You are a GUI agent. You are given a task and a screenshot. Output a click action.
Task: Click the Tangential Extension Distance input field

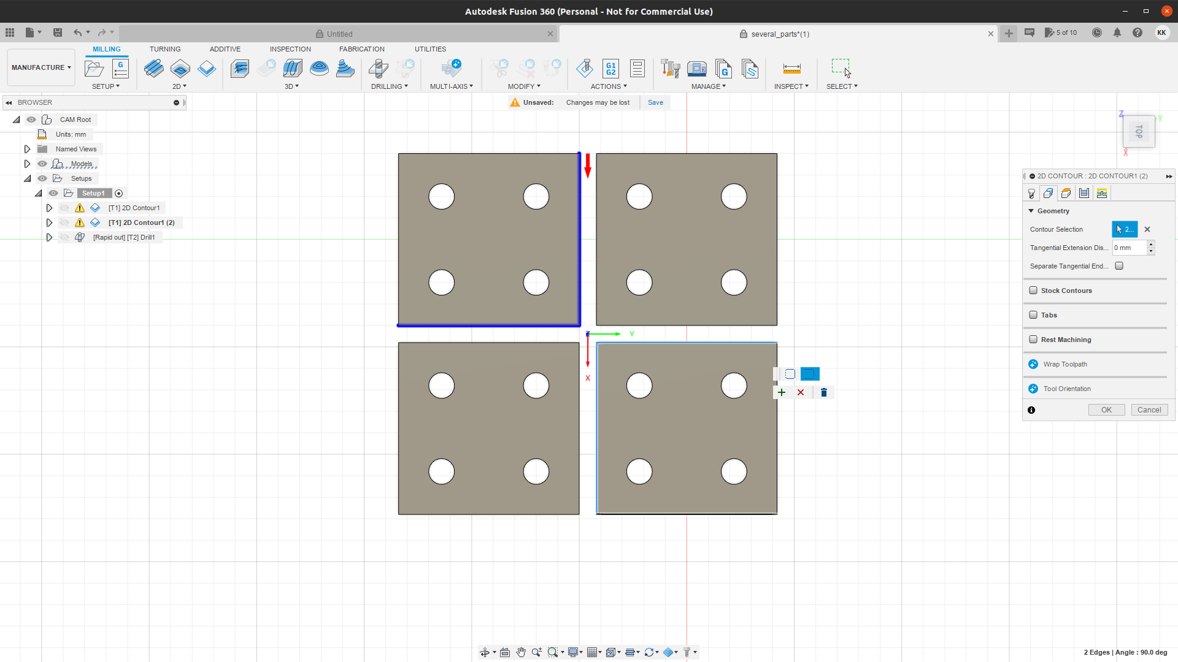(1128, 248)
